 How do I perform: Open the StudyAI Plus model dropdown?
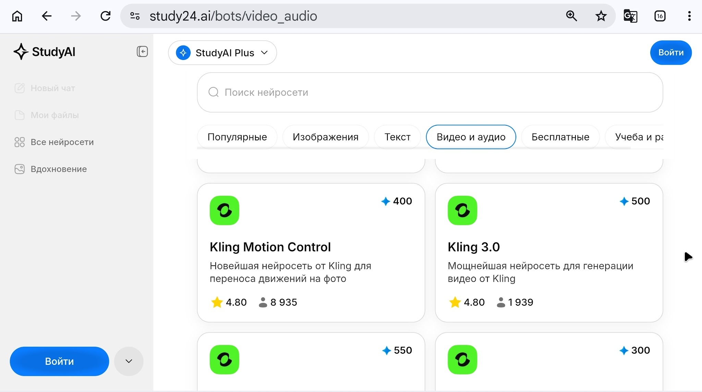[222, 53]
